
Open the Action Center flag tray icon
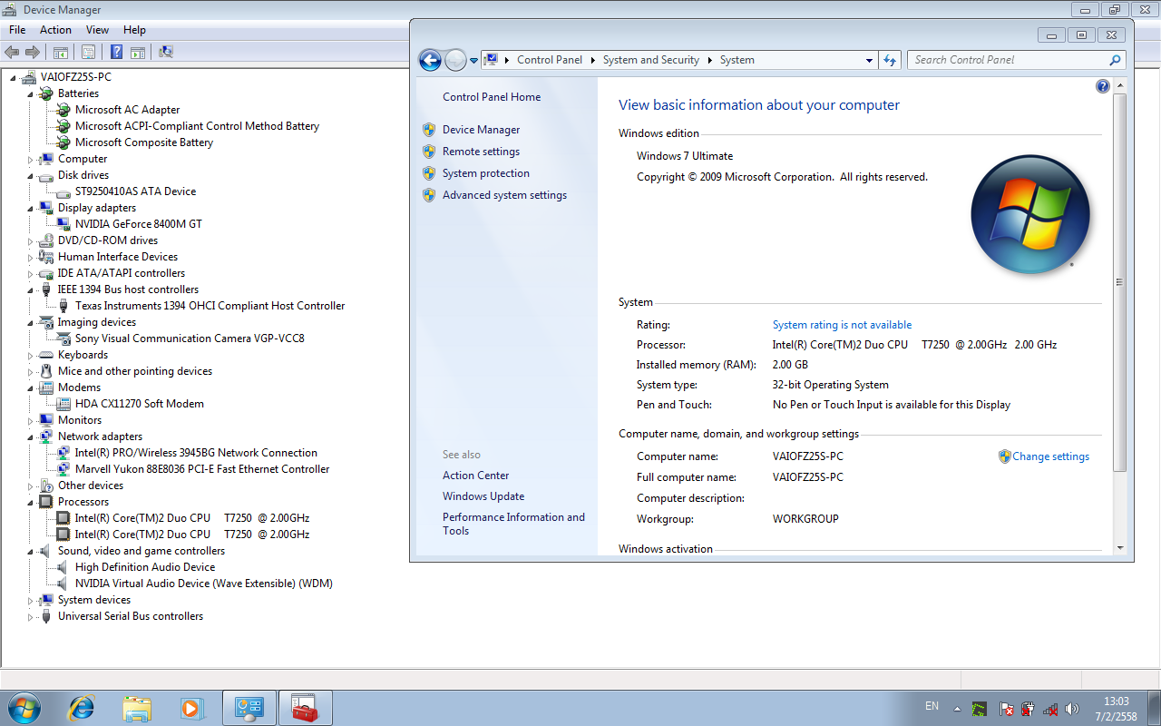point(1006,708)
